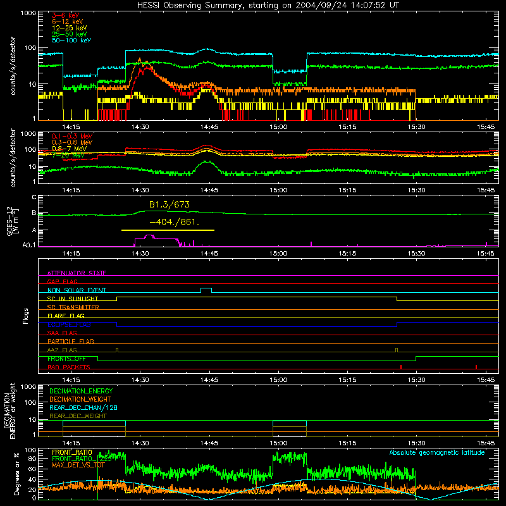The width and height of the screenshot is (506, 506).
Task: Select the ECLIPSE_FLAG label
Action: 69,324
